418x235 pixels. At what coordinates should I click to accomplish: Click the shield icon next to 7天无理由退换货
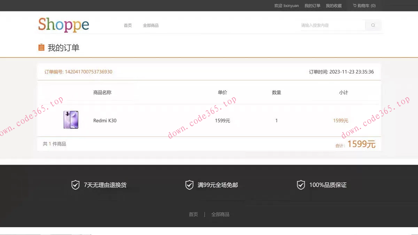[75, 185]
